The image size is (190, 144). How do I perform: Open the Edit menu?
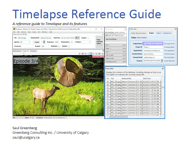coord(18,32)
